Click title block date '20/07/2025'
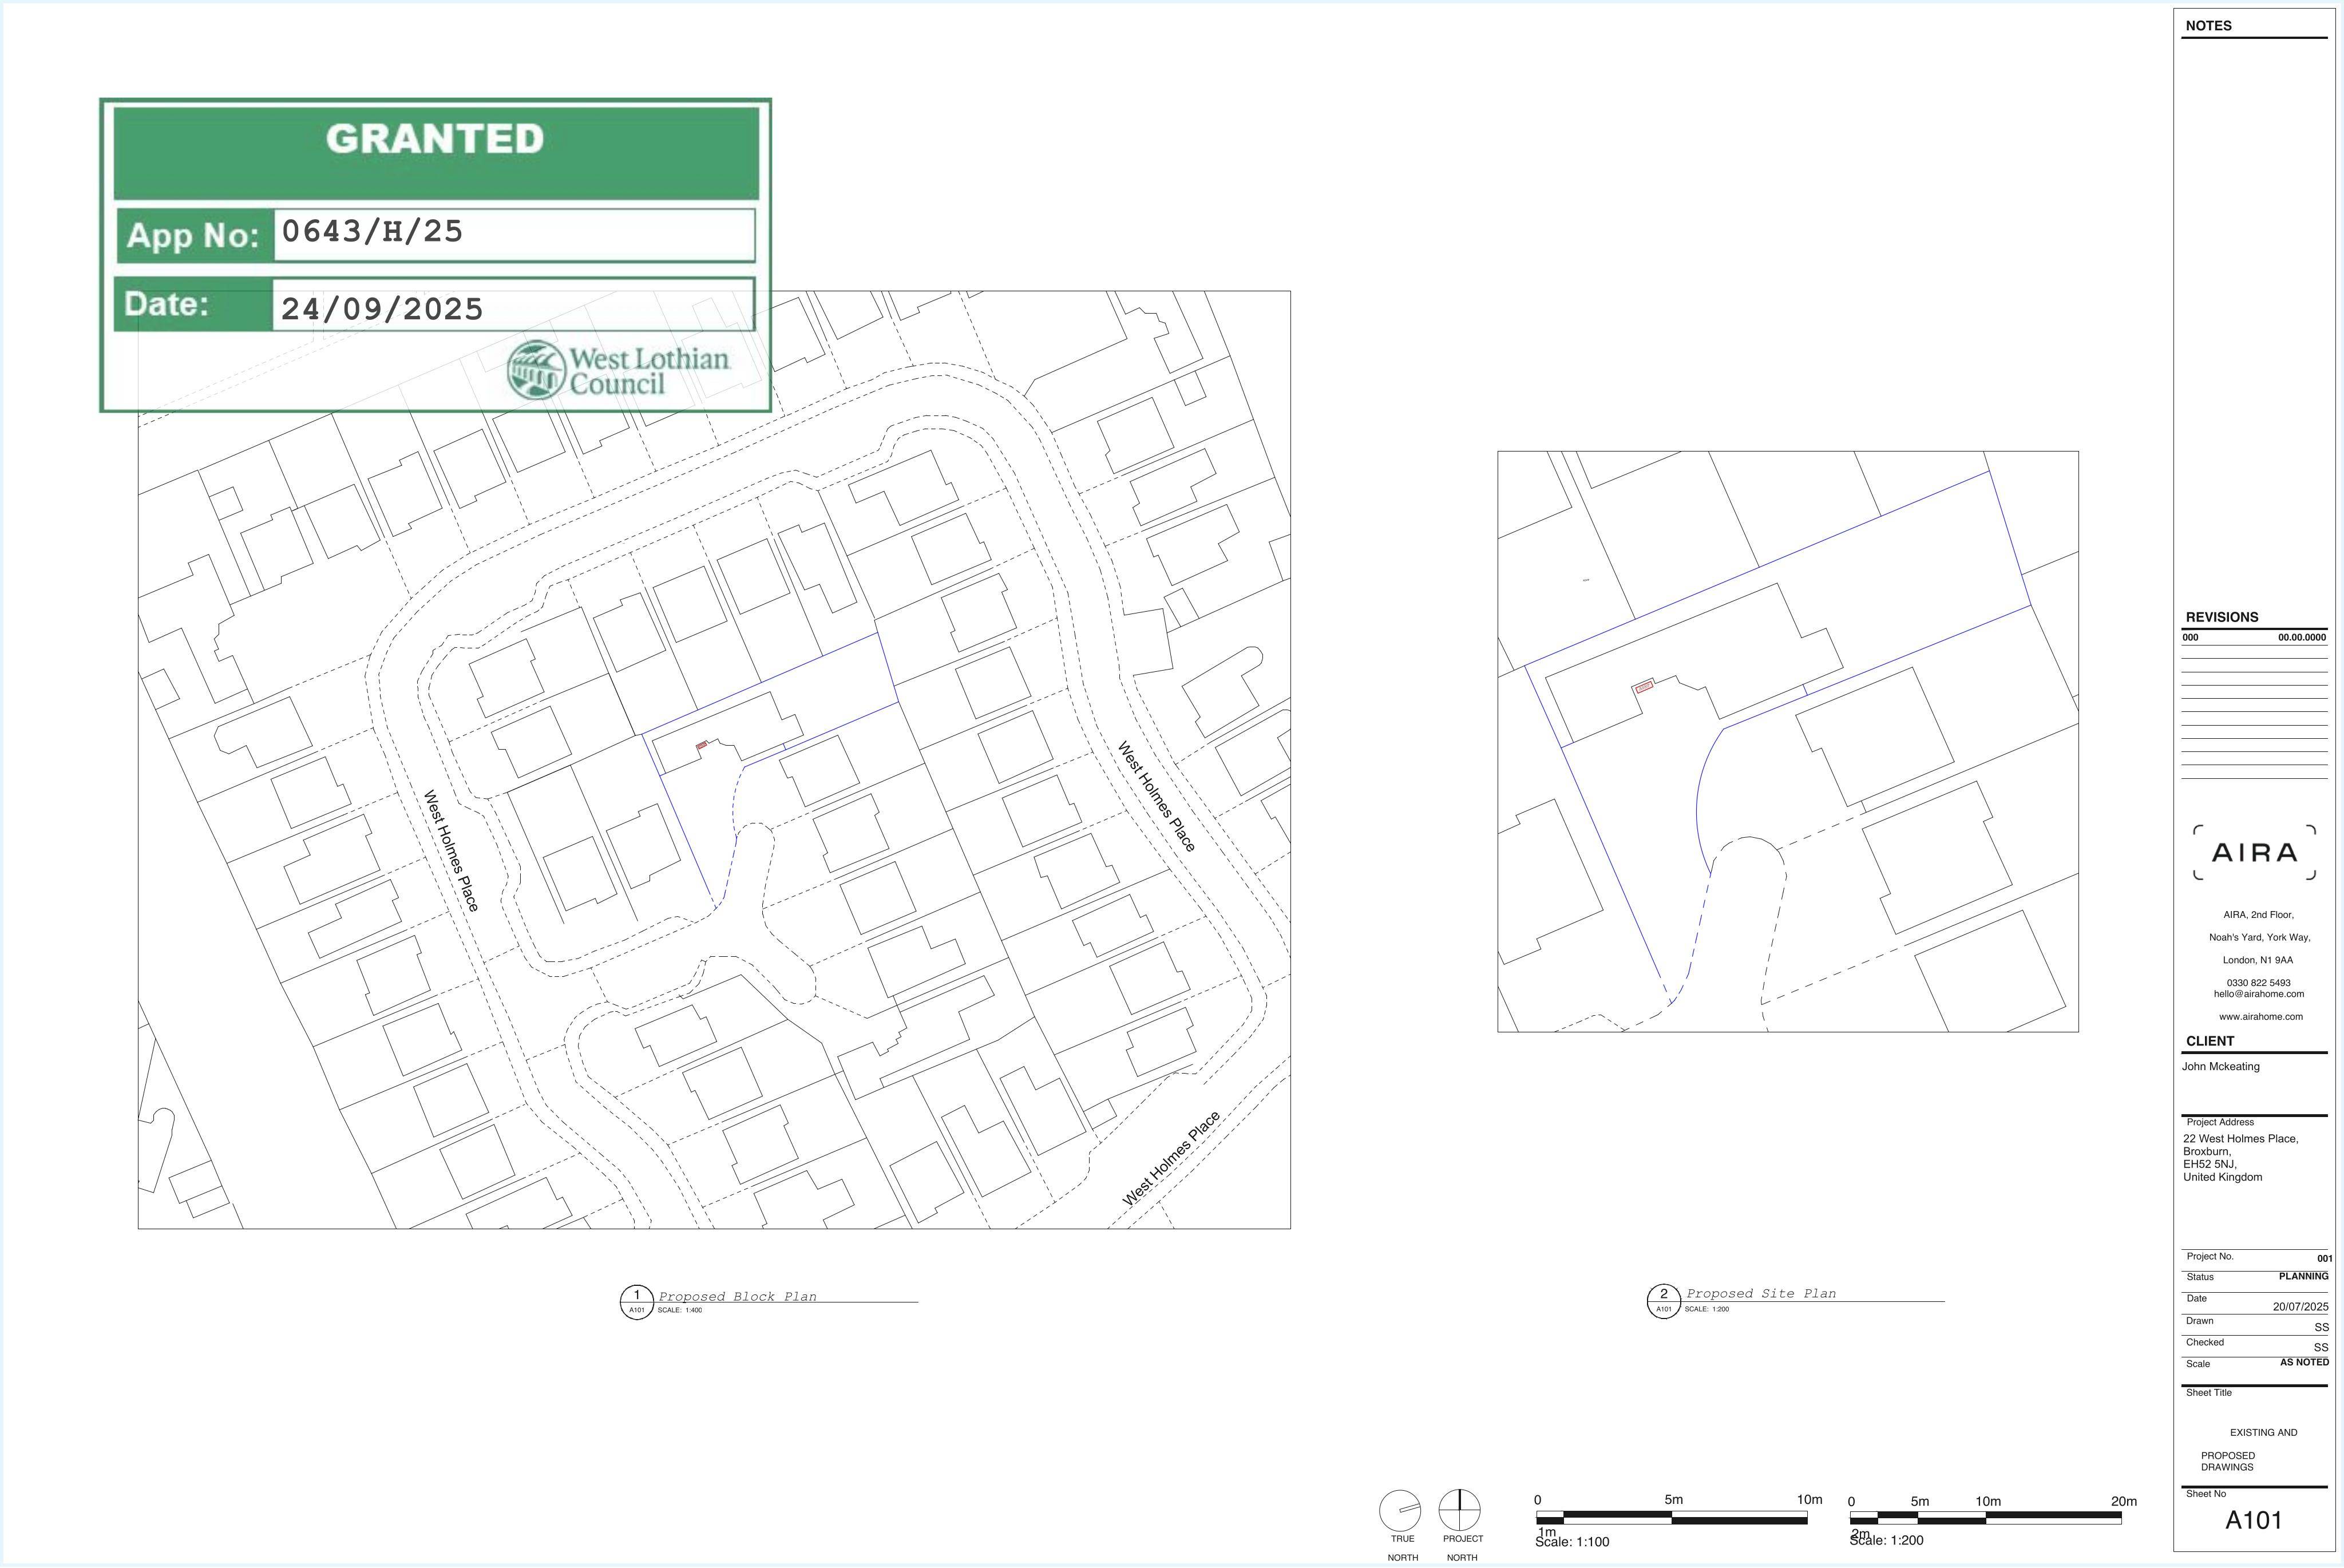Image resolution: width=2344 pixels, height=1568 pixels. click(x=2300, y=1307)
